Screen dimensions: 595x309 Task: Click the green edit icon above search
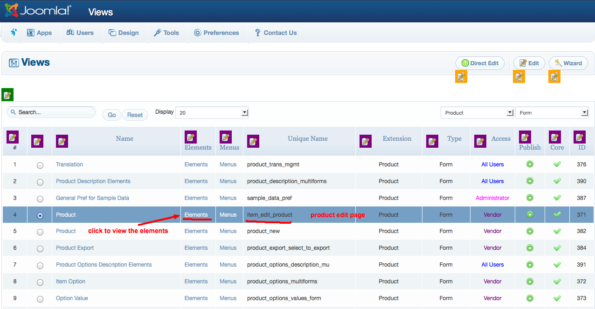coord(7,95)
